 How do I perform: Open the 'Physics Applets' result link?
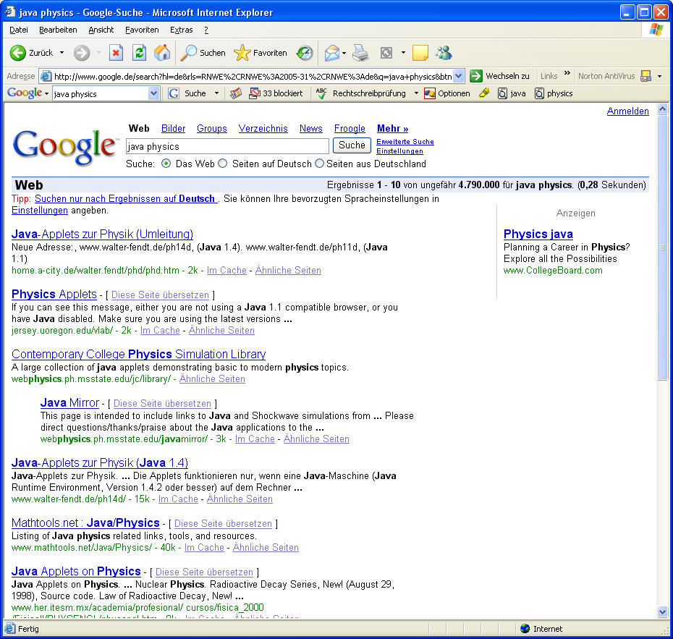coord(54,294)
